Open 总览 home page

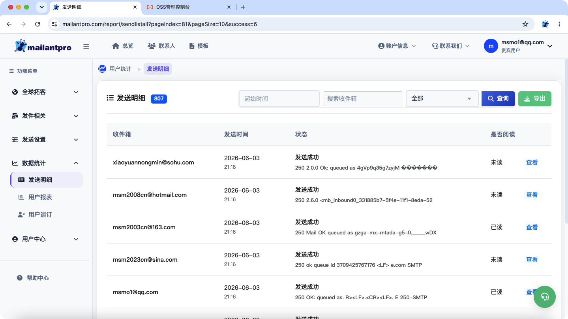coord(123,46)
